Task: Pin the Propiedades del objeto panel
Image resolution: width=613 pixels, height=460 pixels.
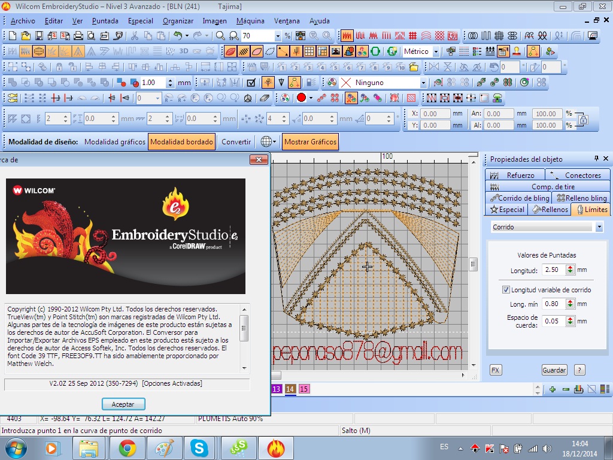Action: click(596, 158)
